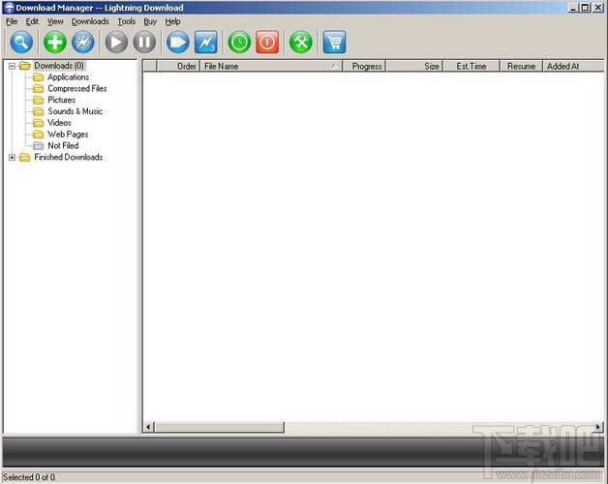This screenshot has height=484, width=608.
Task: Select Sounds & Music category
Action: (76, 111)
